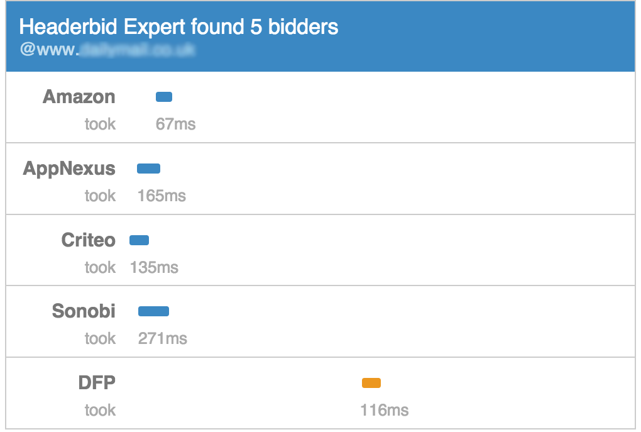Click the Headerbid Expert header banner
Image resolution: width=641 pixels, height=432 pixels.
click(x=320, y=36)
